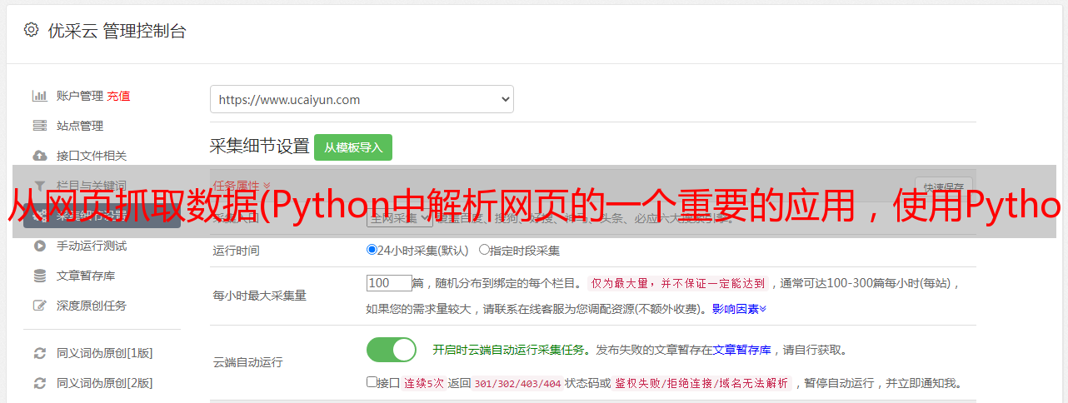Expand the 影响因素 disclosure link
This screenshot has width=1068, height=403.
(x=739, y=309)
